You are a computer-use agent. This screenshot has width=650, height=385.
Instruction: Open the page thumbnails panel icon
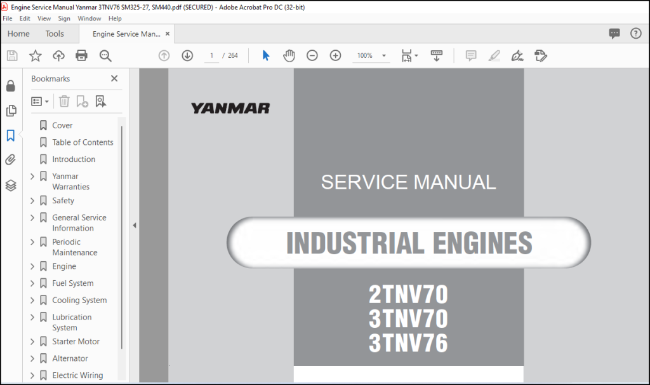(11, 111)
